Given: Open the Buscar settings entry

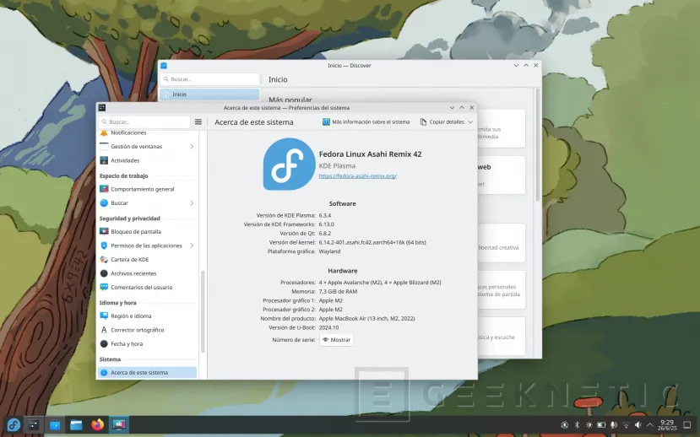Looking at the screenshot, I should pyautogui.click(x=147, y=202).
